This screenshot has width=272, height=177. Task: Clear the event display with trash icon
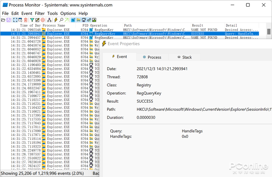[26, 20]
